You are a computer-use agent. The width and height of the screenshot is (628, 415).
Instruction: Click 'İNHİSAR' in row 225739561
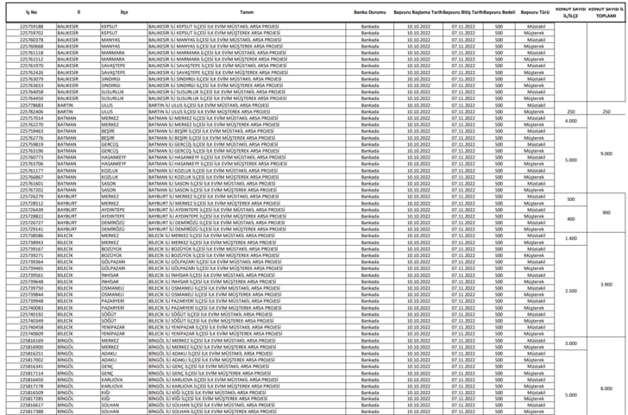(x=110, y=275)
